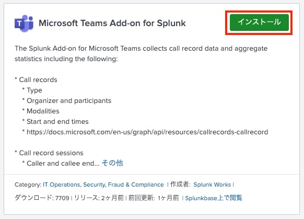Click the Call records bullet heading
304x219 pixels.
(x=38, y=80)
